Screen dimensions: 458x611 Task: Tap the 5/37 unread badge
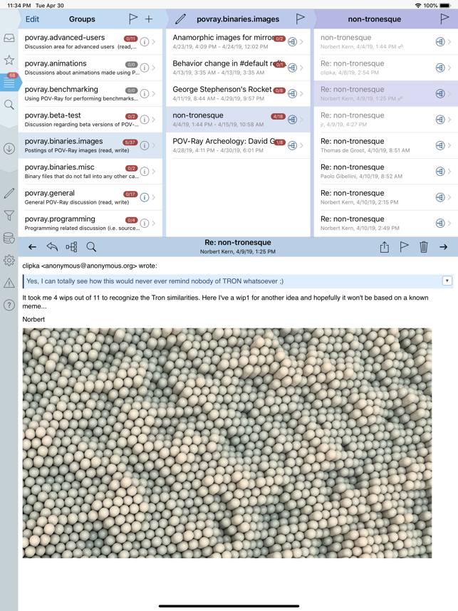click(130, 142)
